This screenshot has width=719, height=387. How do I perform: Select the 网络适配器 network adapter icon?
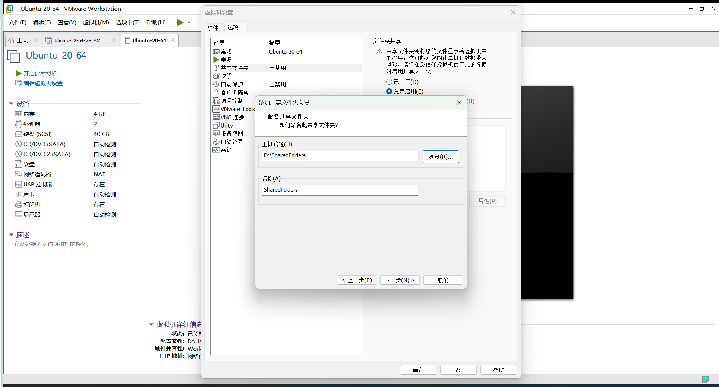pyautogui.click(x=19, y=174)
